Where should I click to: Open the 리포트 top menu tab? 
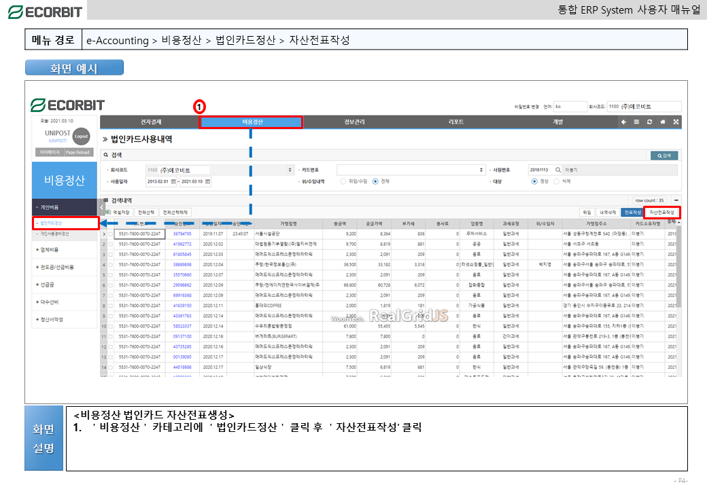456,122
